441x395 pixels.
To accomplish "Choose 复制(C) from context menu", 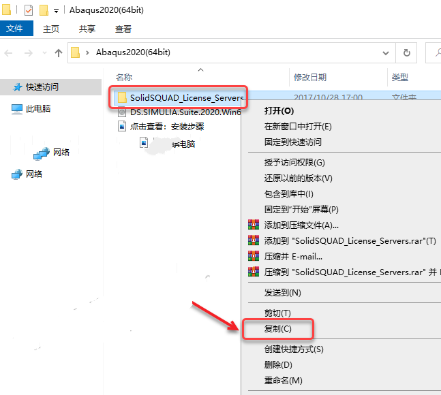I will (277, 329).
